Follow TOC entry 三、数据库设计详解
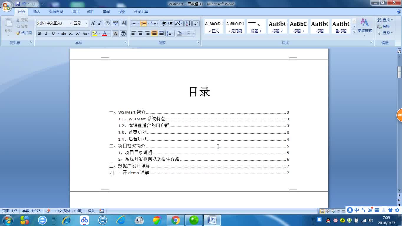The width and height of the screenshot is (402, 226). click(199, 166)
